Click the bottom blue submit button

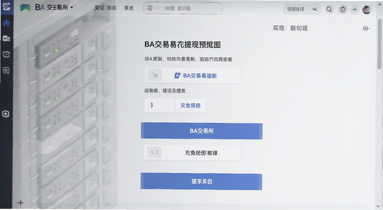pyautogui.click(x=201, y=181)
